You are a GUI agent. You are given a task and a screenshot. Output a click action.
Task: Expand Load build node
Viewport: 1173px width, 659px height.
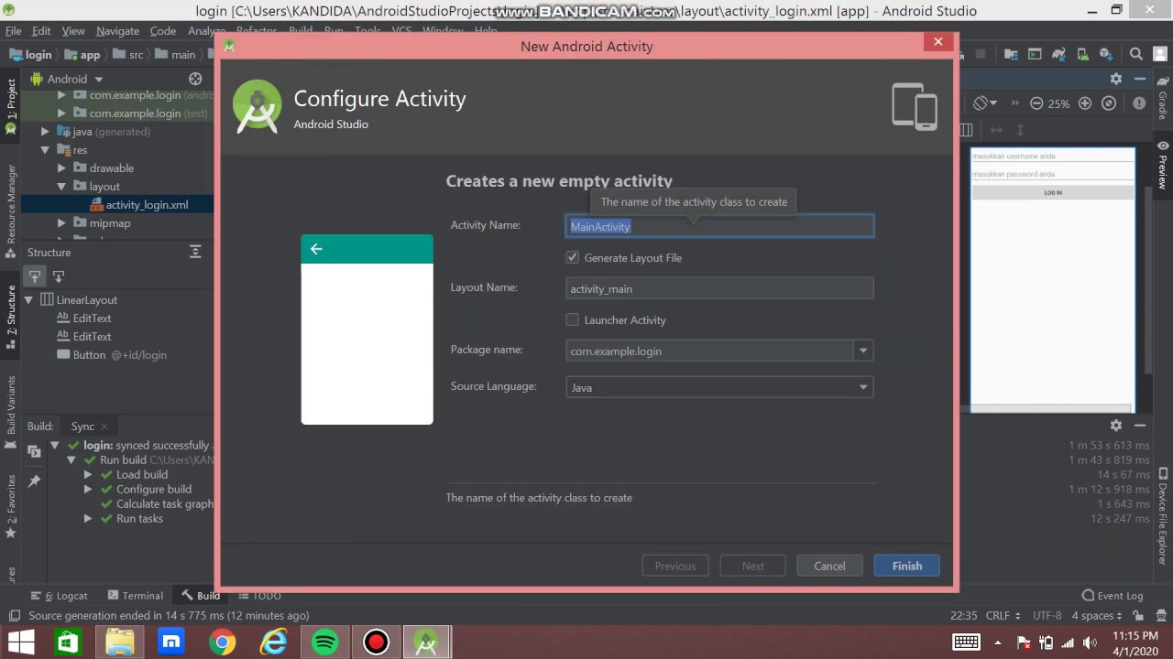(x=88, y=475)
